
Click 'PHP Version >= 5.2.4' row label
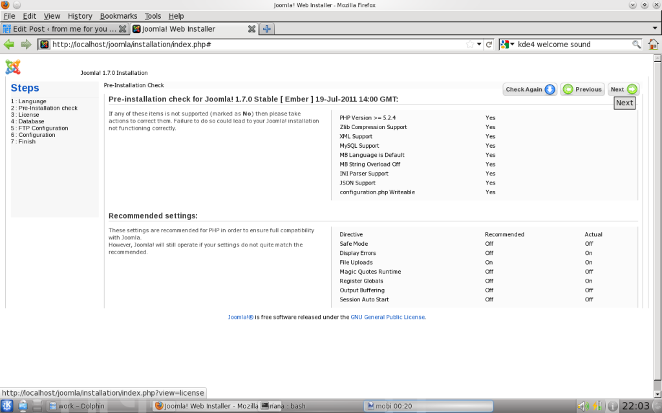pyautogui.click(x=368, y=117)
